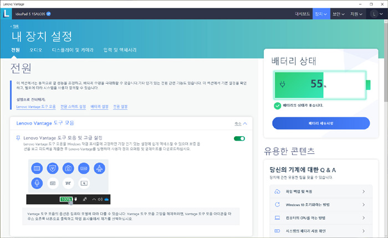The height and width of the screenshot is (238, 388).
Task: Click the Vantage toolbar preview illustration
Action: pyautogui.click(x=68, y=182)
